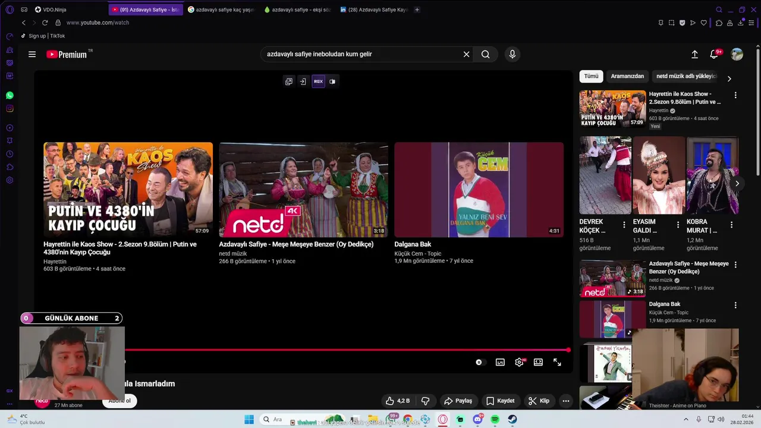The width and height of the screenshot is (761, 428).
Task: Open options for EYASIM GALDI short
Action: pos(678,225)
